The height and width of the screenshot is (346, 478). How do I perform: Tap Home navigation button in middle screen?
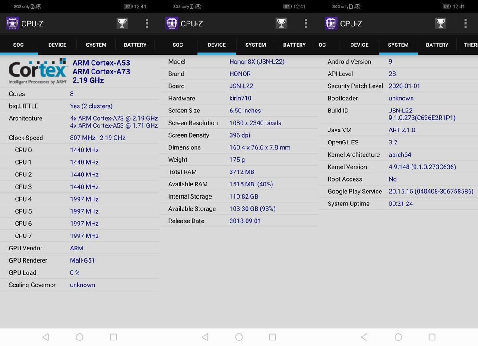[239, 337]
